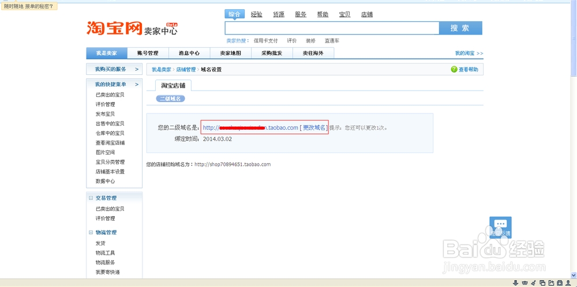The width and height of the screenshot is (577, 287).
Task: Open the 账号管理 navigation tab
Action: (x=148, y=53)
